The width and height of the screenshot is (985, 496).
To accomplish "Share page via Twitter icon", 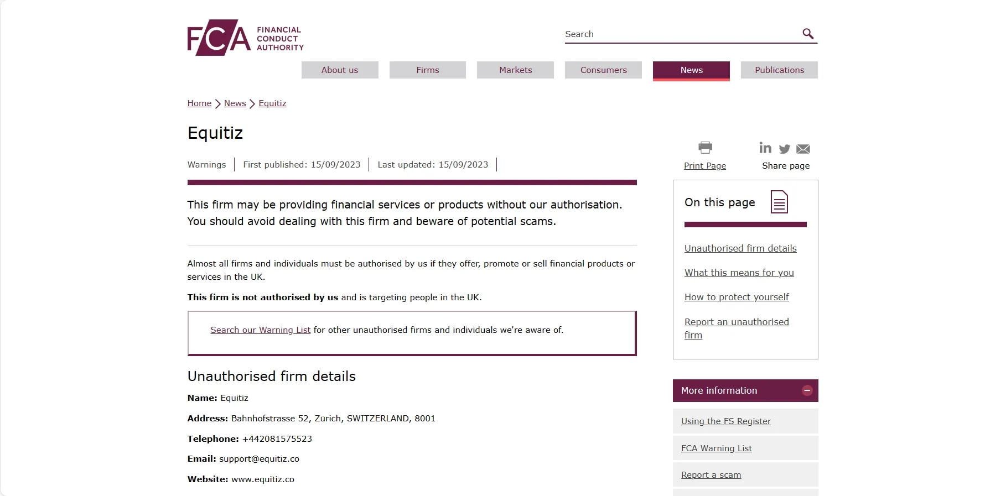I will pyautogui.click(x=785, y=149).
